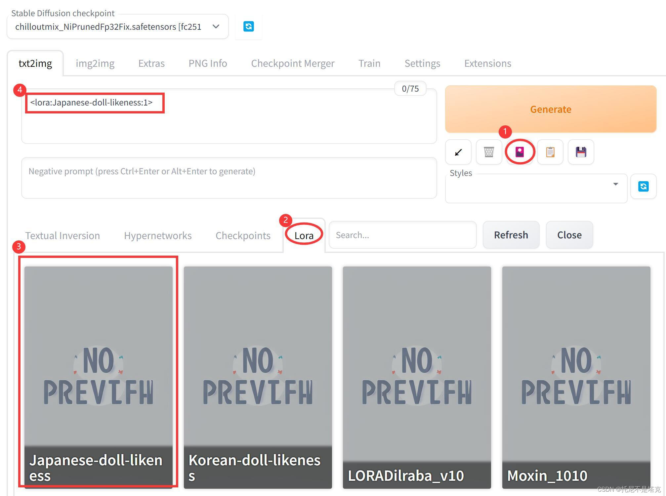The width and height of the screenshot is (666, 496).
Task: Click into the Negative prompt box
Action: point(229,178)
